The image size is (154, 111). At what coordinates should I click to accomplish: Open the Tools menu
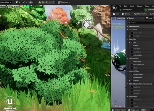147,6
